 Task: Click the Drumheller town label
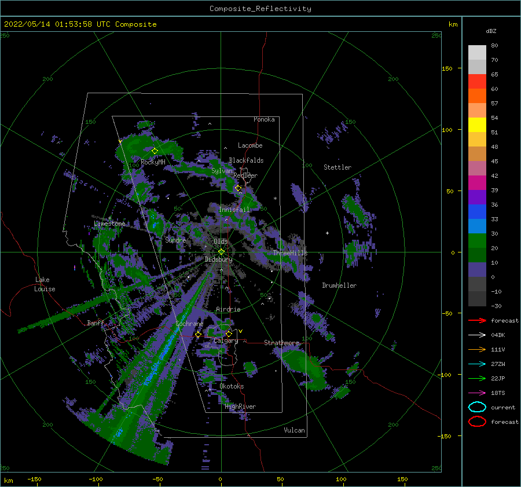(339, 285)
